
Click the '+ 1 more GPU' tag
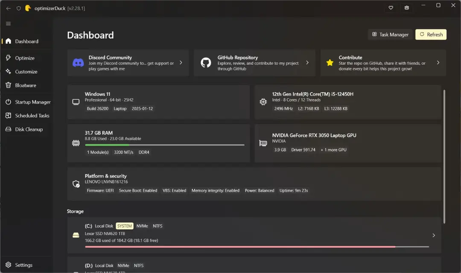[333, 150]
